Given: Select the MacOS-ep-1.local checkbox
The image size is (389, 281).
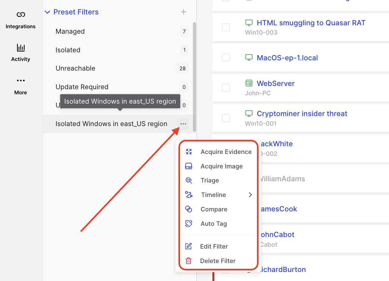Looking at the screenshot, I should coord(226,57).
